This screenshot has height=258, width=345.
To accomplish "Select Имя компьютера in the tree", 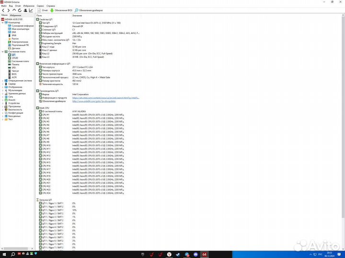I will (x=19, y=29).
